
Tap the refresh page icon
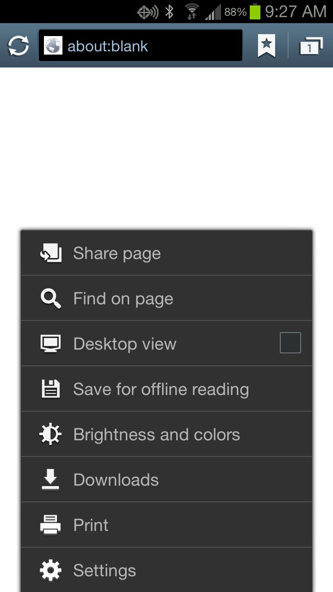[x=18, y=46]
